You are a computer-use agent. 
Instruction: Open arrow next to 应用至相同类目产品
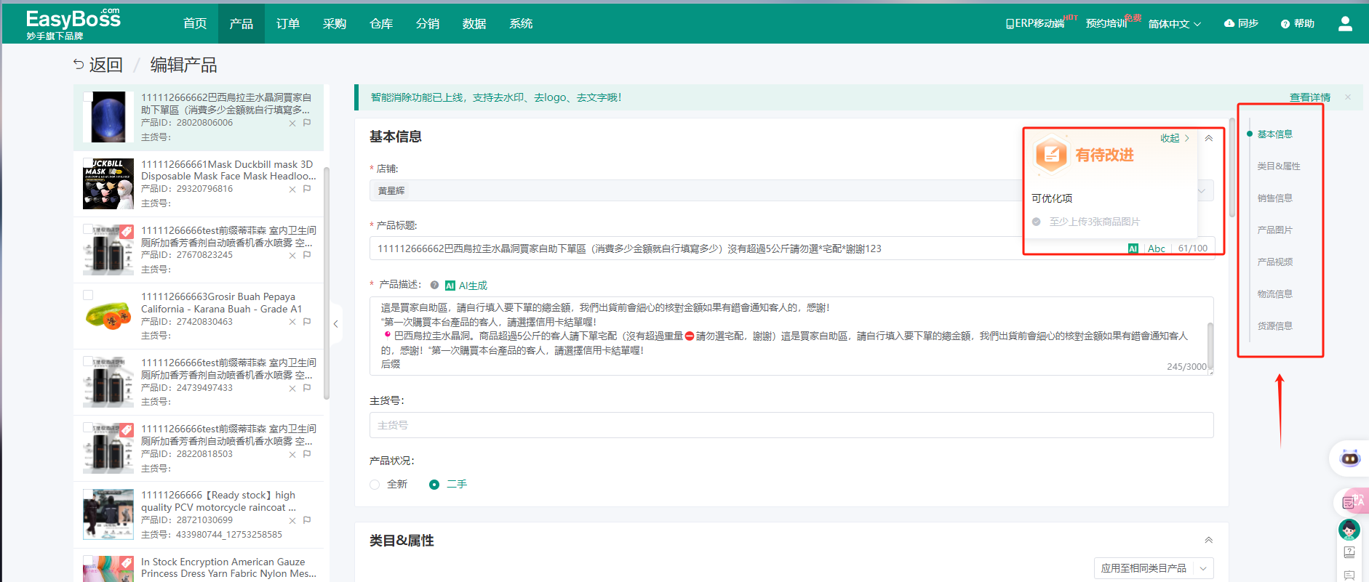[x=1203, y=568]
